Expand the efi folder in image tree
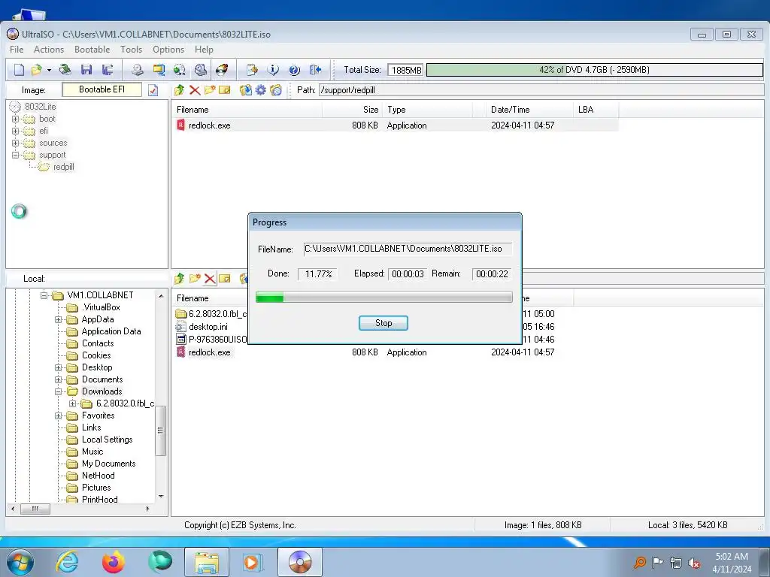The height and width of the screenshot is (577, 770). click(x=15, y=131)
